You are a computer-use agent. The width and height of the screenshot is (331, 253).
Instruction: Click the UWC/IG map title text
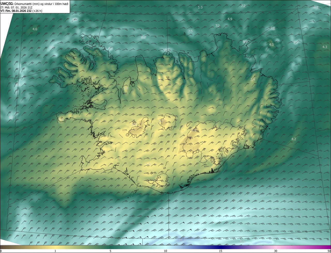point(34,3)
